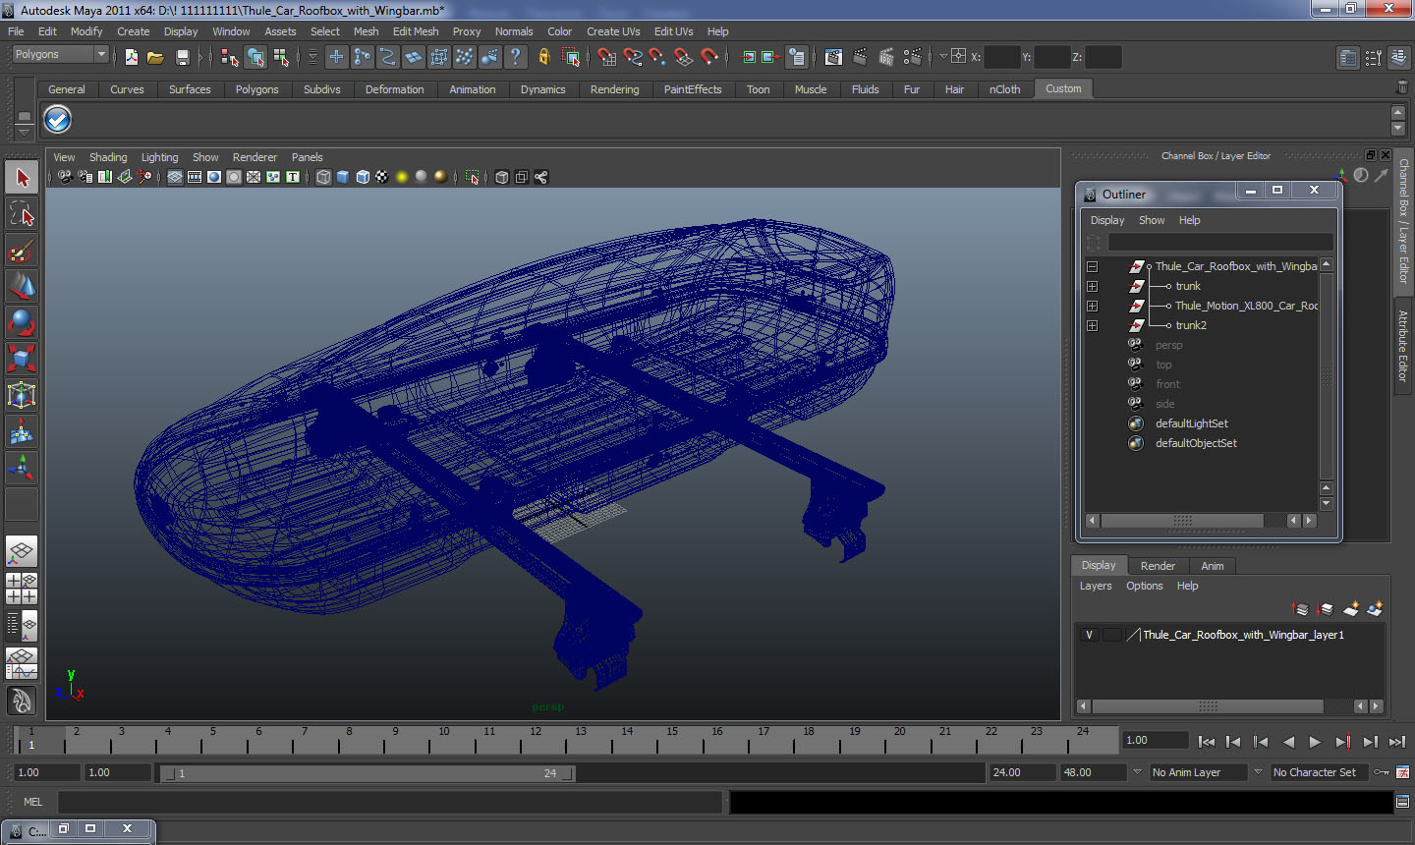Play the animation backward
Screen dimensions: 1415x845
click(1288, 742)
